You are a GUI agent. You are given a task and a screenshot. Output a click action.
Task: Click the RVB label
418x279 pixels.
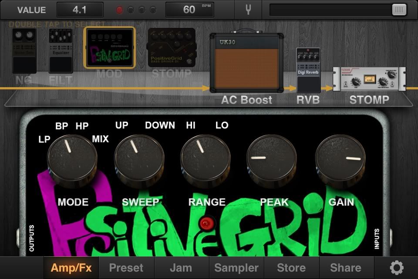pos(308,100)
